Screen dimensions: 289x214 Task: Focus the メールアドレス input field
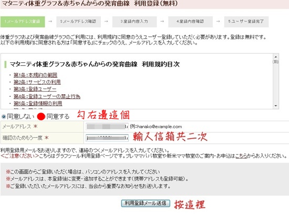click(x=107, y=127)
